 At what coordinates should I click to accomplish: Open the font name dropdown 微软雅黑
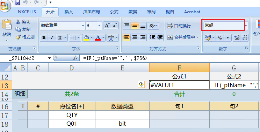click(83, 26)
